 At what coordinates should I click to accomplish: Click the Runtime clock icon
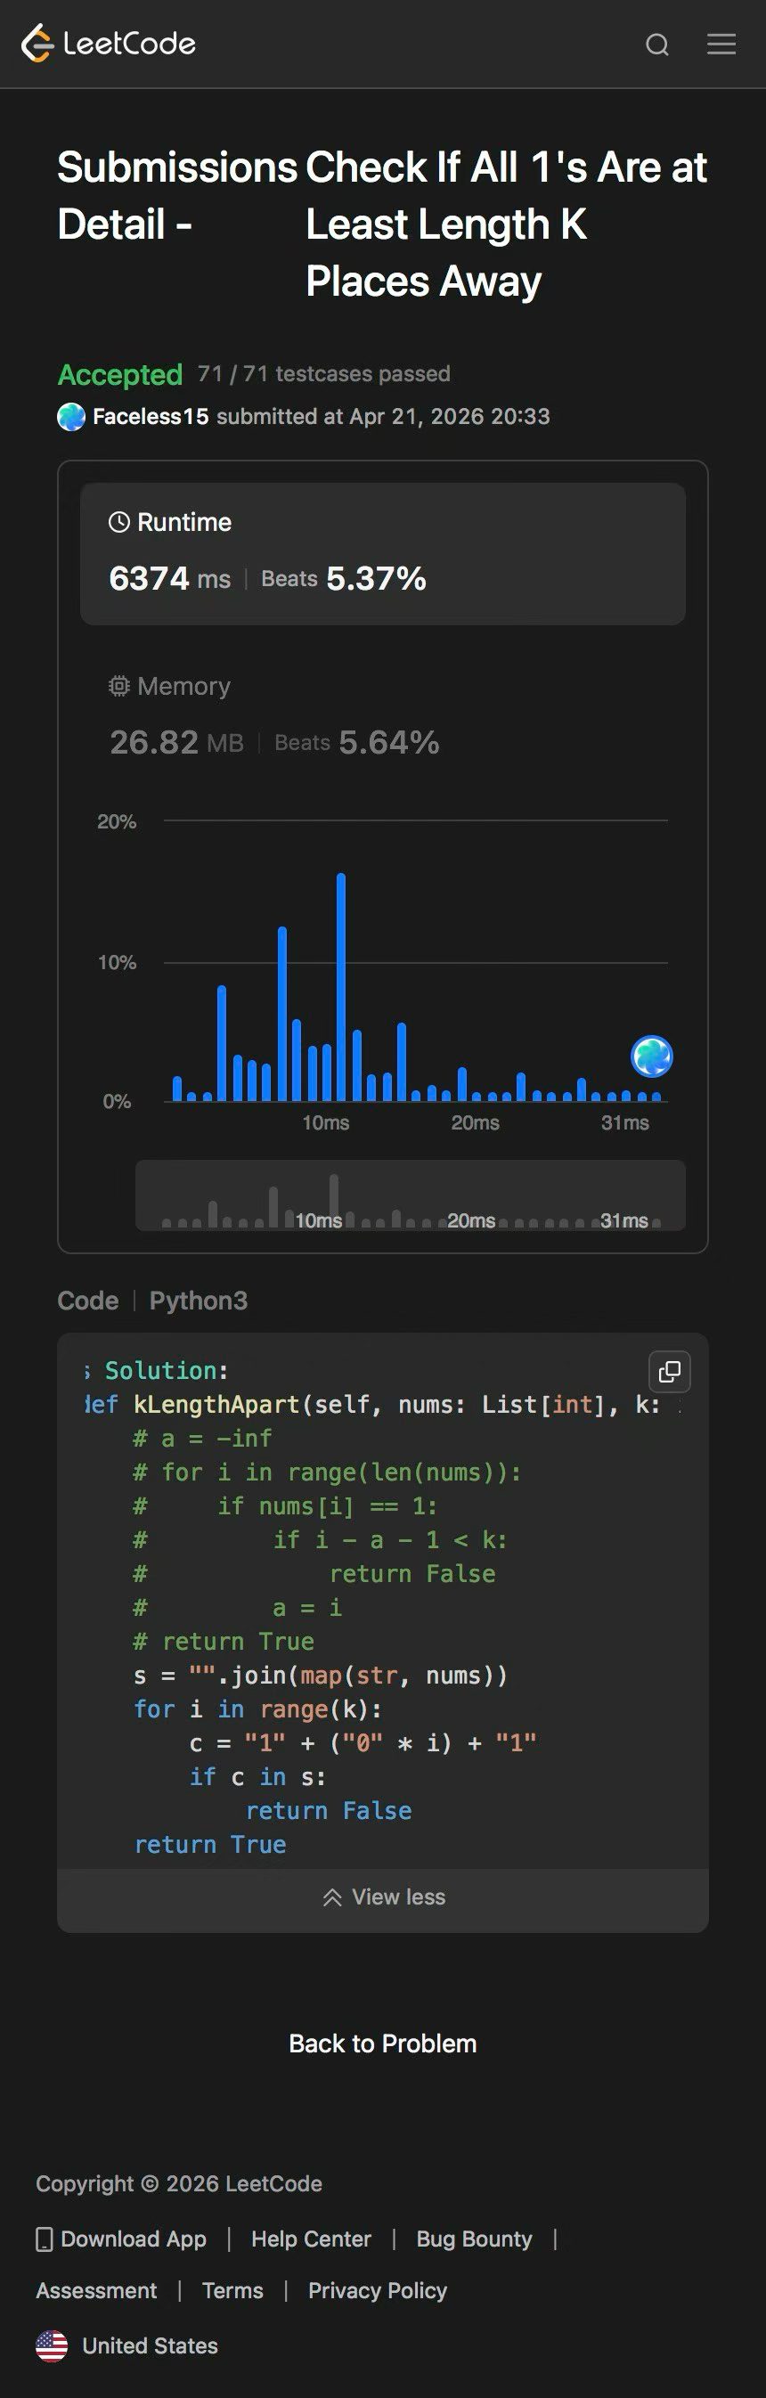click(119, 522)
